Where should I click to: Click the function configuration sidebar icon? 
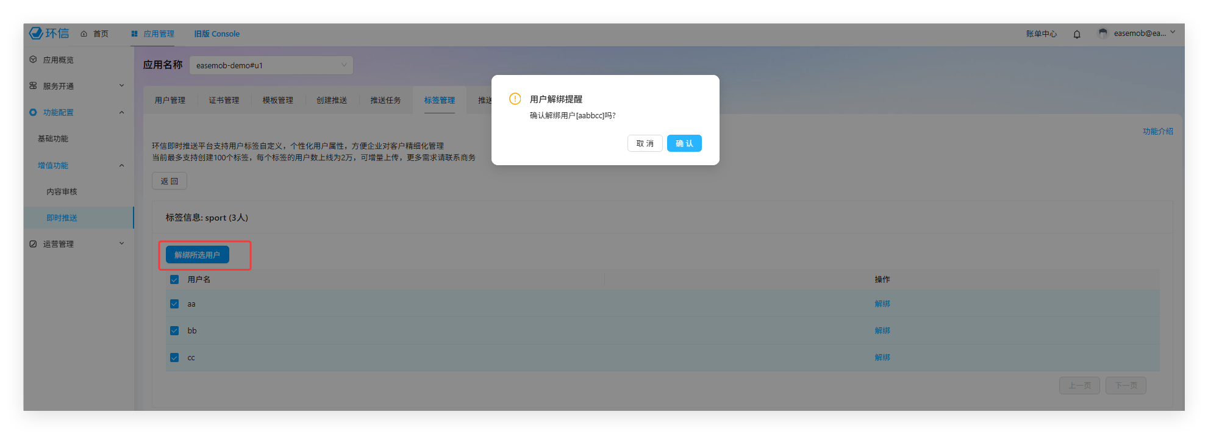click(33, 112)
